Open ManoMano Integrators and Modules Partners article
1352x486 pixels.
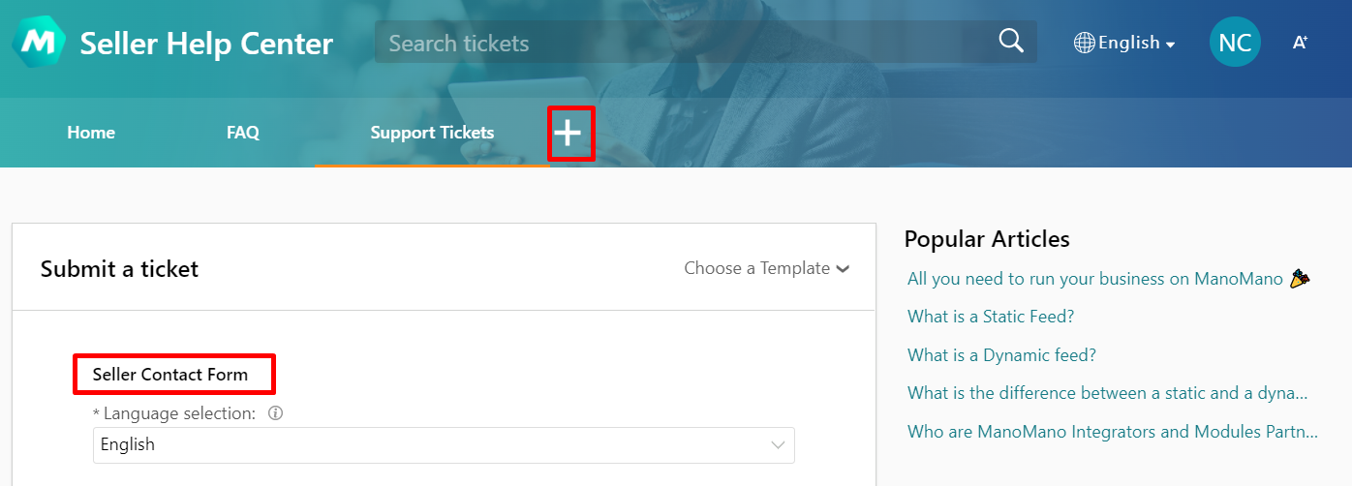click(x=1113, y=432)
